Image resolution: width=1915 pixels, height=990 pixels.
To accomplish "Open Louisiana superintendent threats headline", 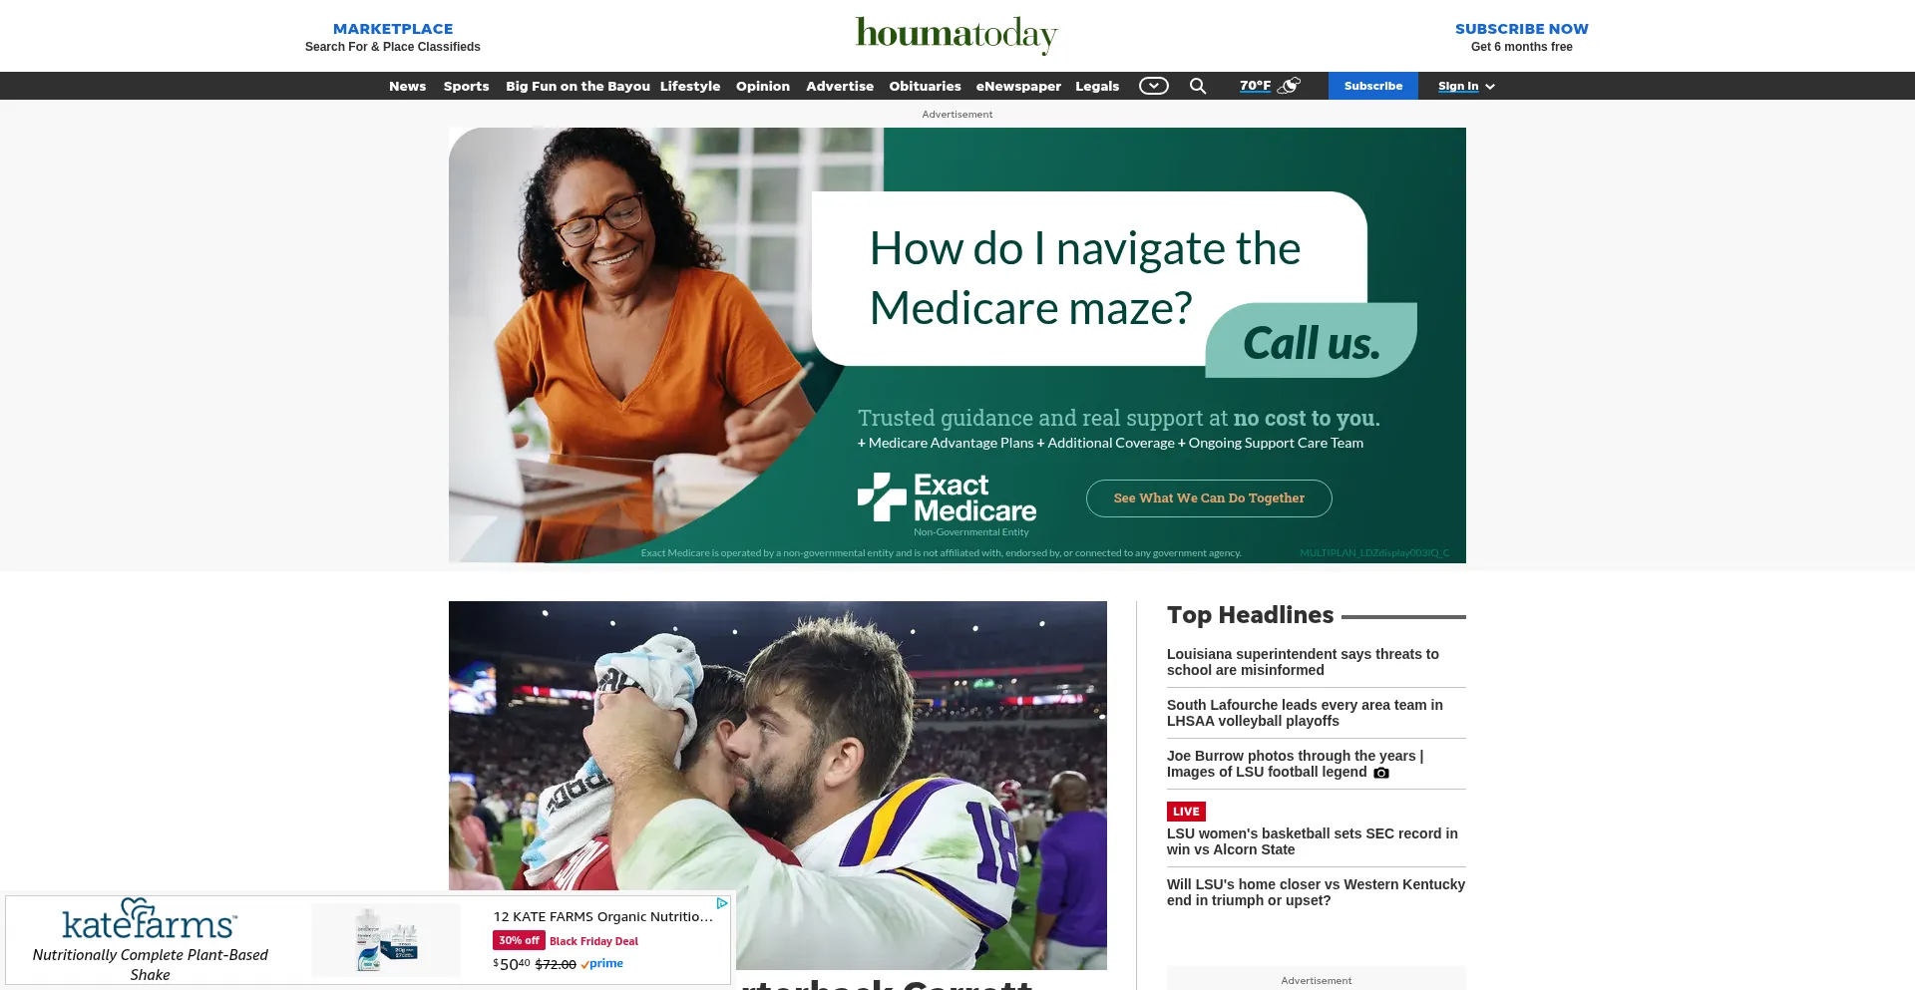I will pyautogui.click(x=1303, y=662).
